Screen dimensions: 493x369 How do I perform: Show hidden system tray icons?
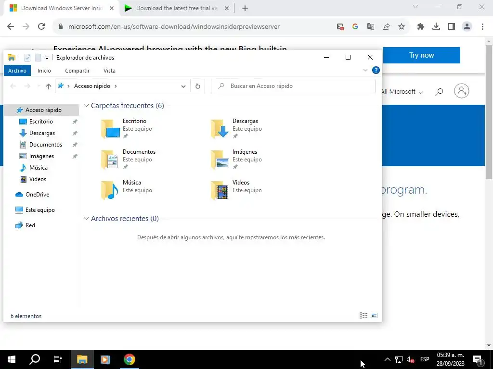tap(388, 359)
